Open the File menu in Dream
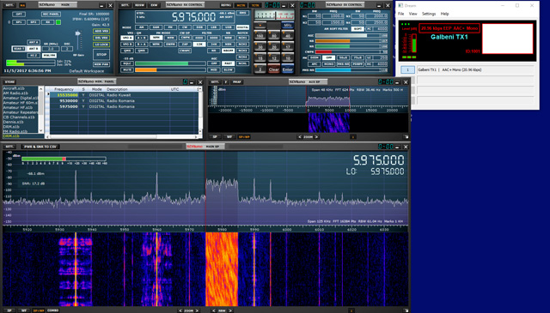Screen dimensions: 550x313 coord(401,14)
